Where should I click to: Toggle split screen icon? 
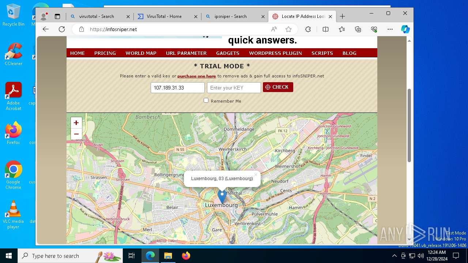point(325,29)
